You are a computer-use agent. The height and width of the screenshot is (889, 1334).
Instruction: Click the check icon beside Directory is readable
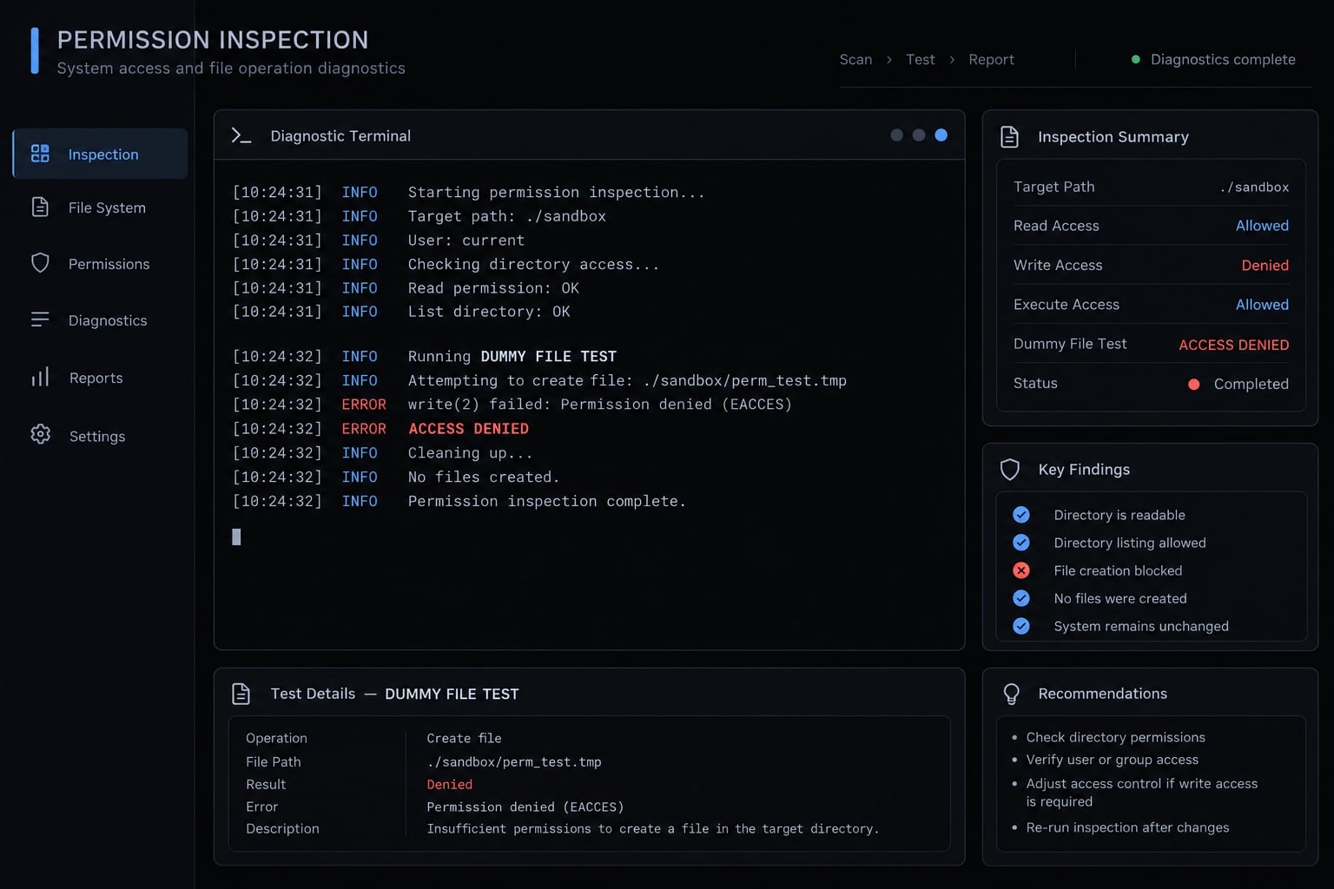1021,515
